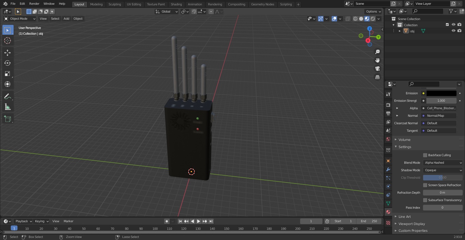The image size is (465, 240).
Task: Adjust Emission Strength value field
Action: click(x=441, y=101)
